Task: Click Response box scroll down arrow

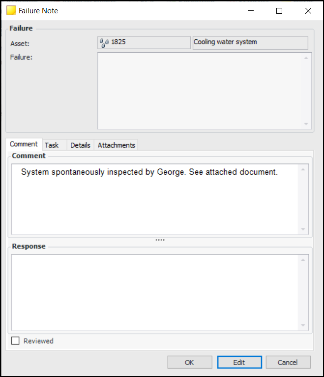Action: (x=303, y=325)
